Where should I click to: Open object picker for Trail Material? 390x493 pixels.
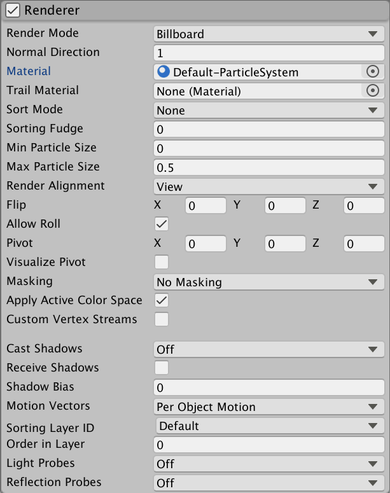(x=373, y=91)
